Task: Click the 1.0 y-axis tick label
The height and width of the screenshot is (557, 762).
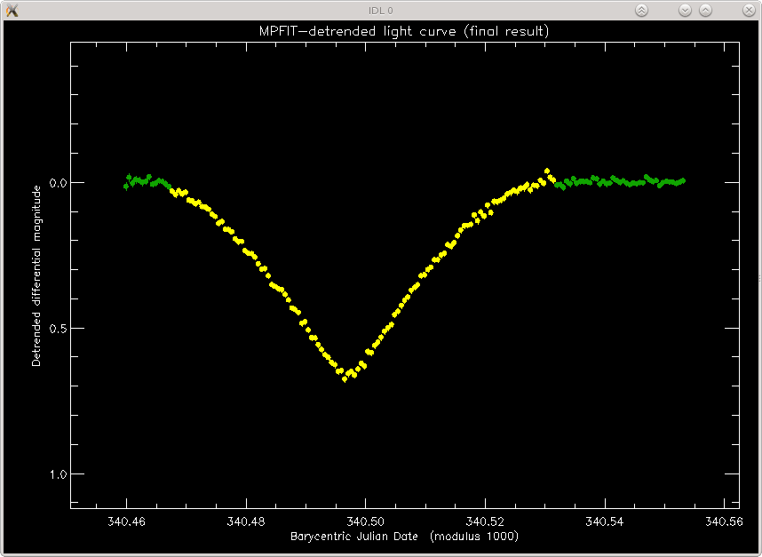Action: click(58, 473)
